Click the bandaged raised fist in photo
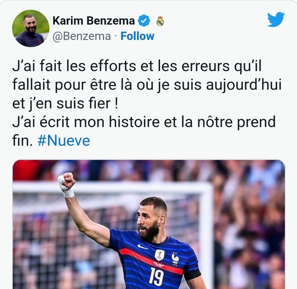 (66, 185)
